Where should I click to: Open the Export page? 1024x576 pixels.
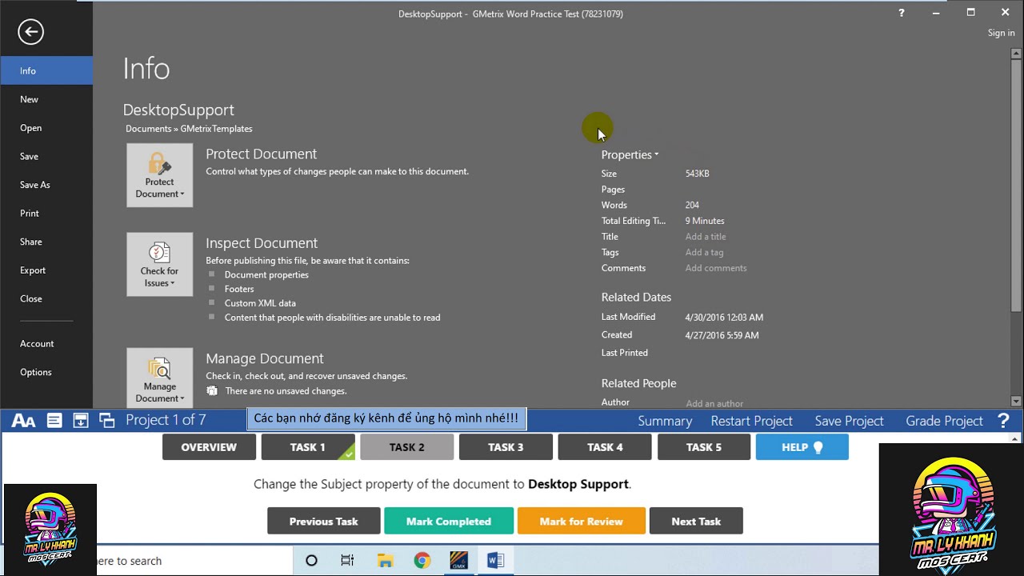pyautogui.click(x=46, y=270)
